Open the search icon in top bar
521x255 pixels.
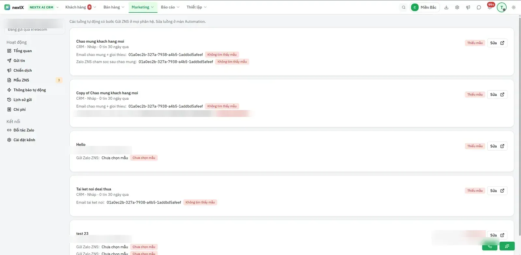[403, 7]
